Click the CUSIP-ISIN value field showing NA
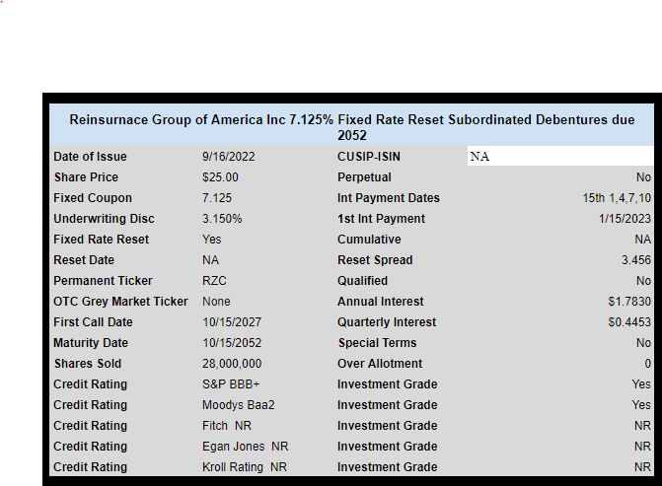This screenshot has height=486, width=662. click(x=560, y=156)
